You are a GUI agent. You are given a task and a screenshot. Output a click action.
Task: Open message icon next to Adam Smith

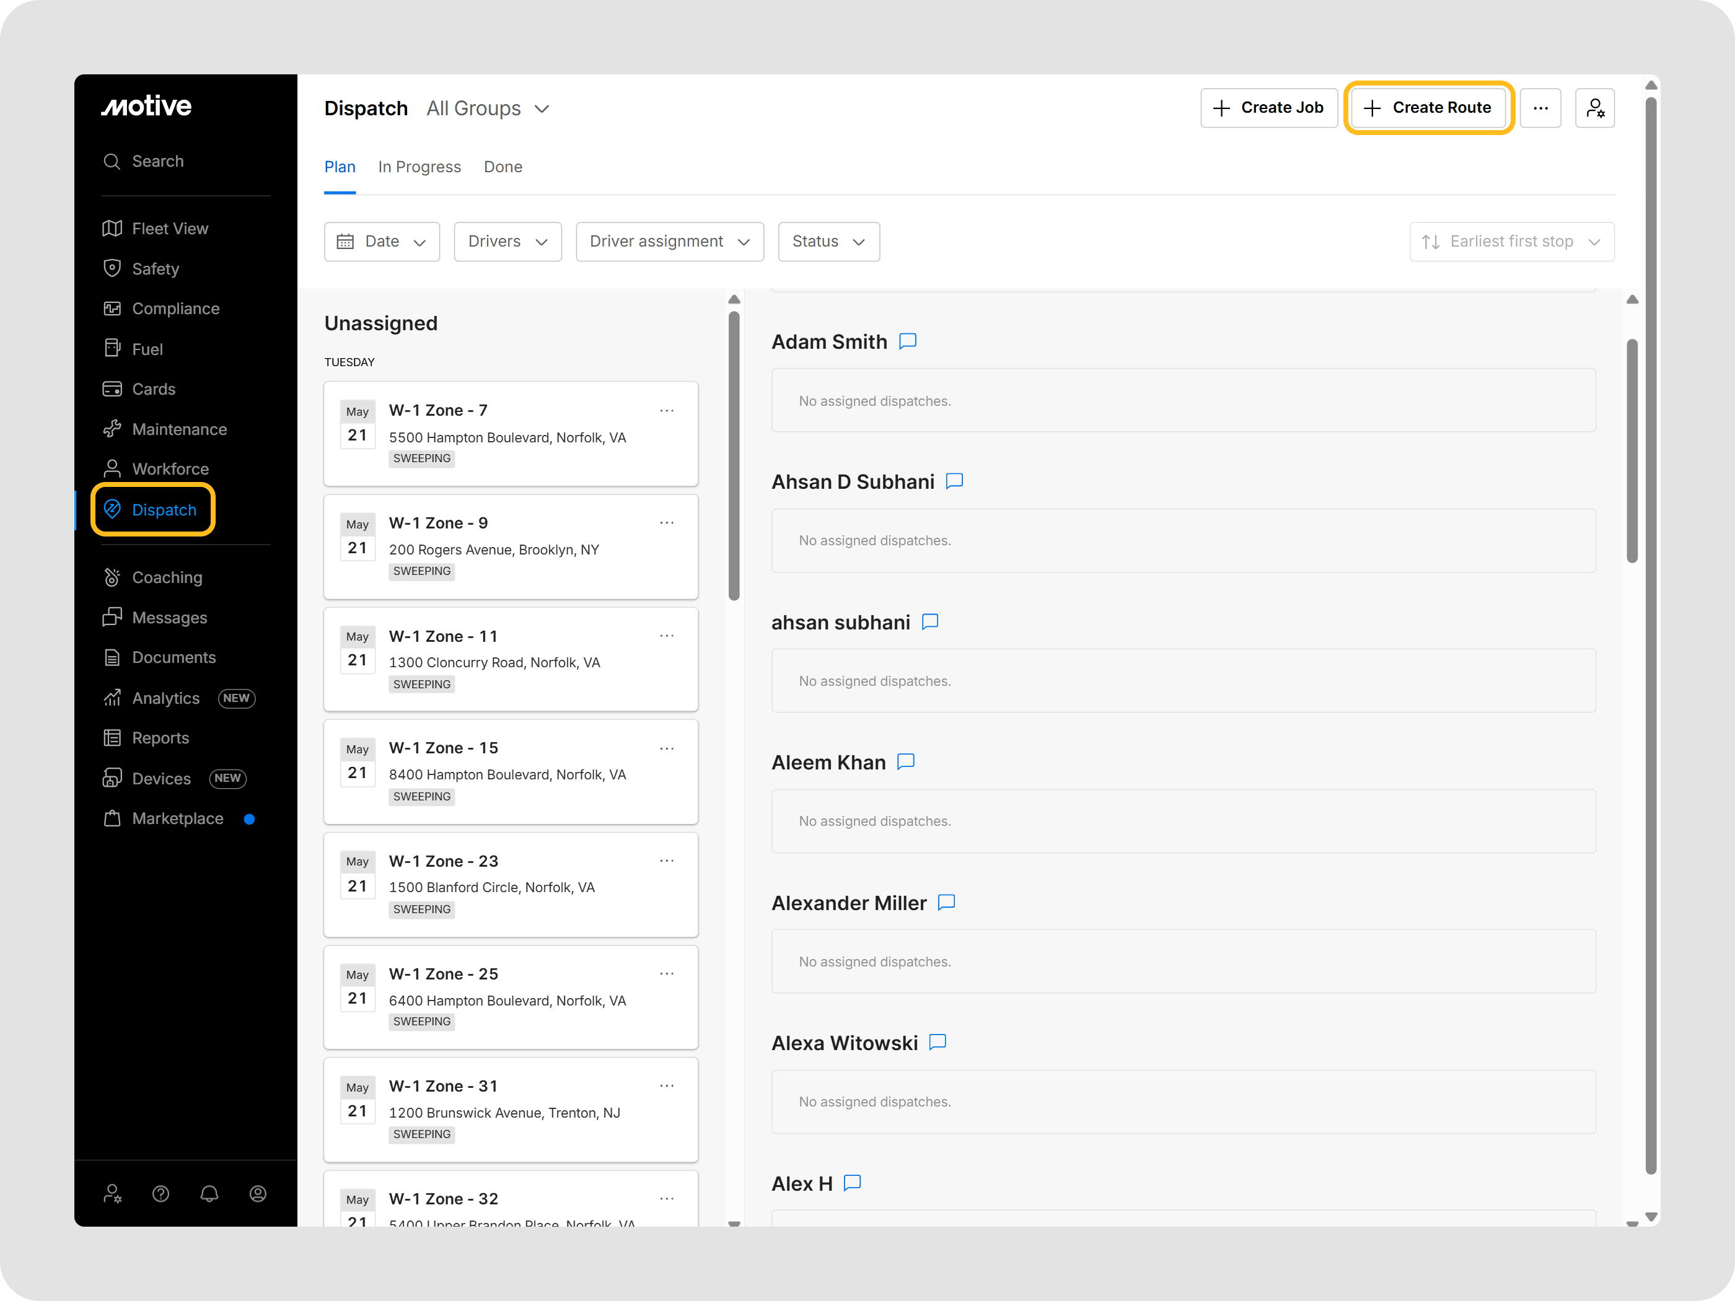tap(908, 341)
